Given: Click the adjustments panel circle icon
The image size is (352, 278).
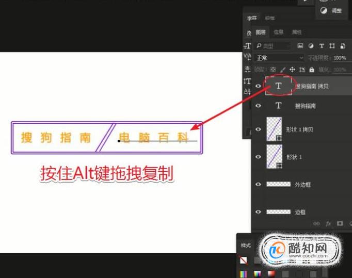Looking at the screenshot, I should (324, 10).
